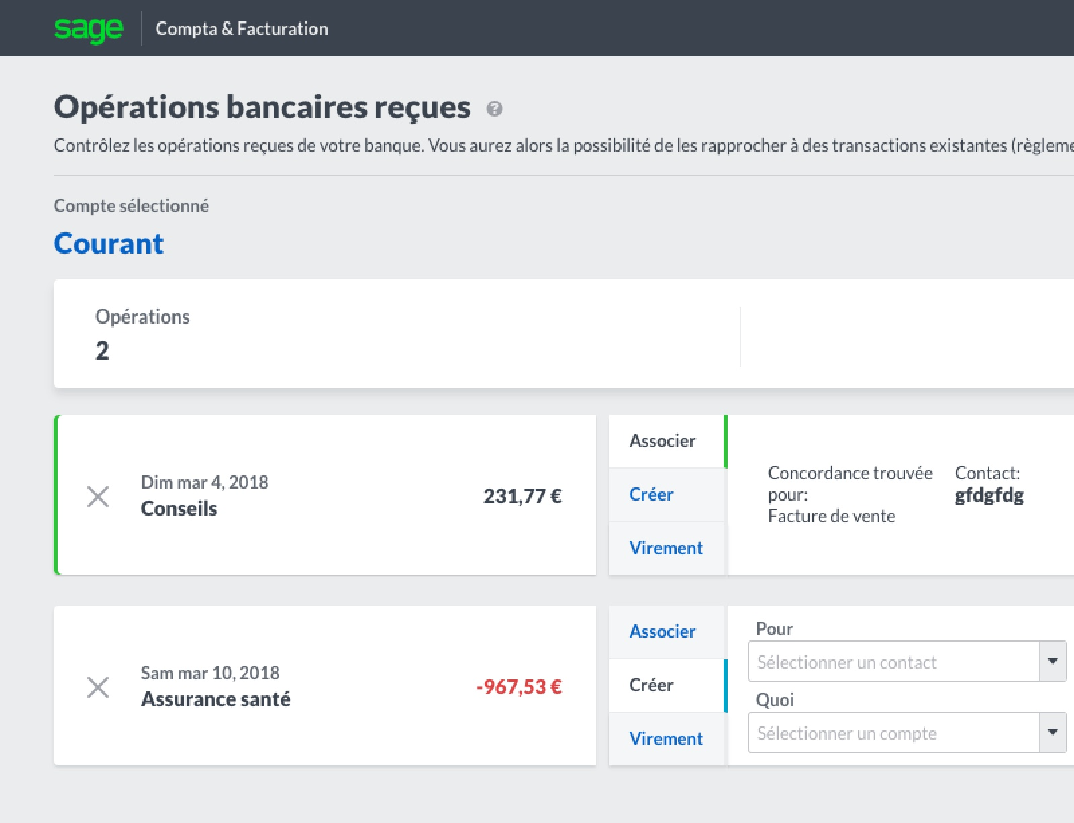Click the Sélectionner un contact field
The image size is (1074, 823).
pyautogui.click(x=893, y=662)
